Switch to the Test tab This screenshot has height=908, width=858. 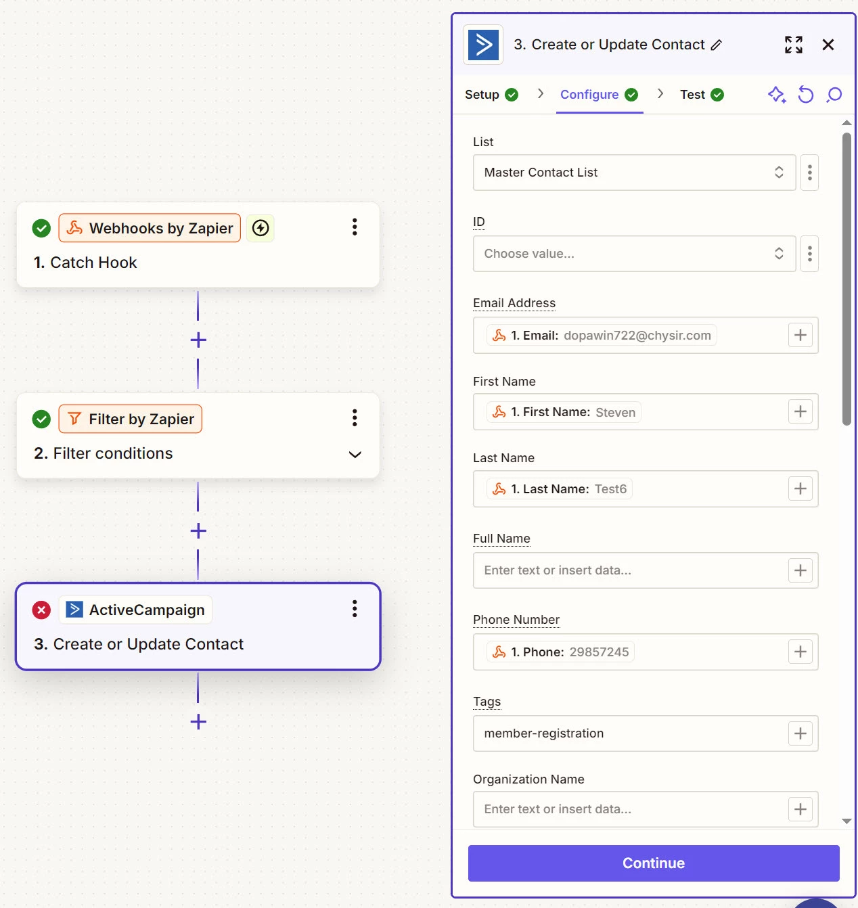tap(702, 95)
